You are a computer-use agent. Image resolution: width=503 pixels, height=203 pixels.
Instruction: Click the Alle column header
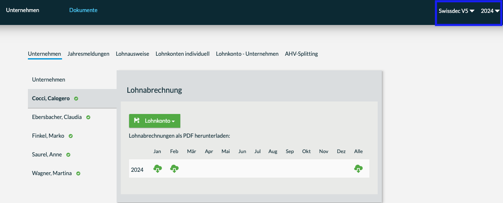point(359,151)
